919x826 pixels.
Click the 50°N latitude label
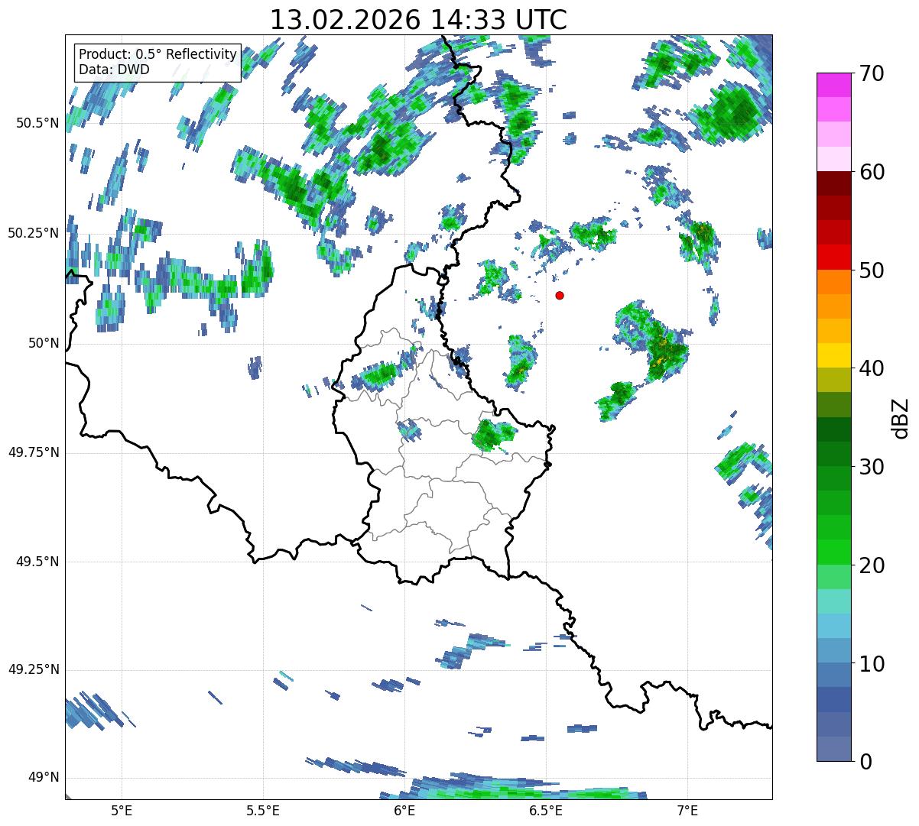[44, 343]
